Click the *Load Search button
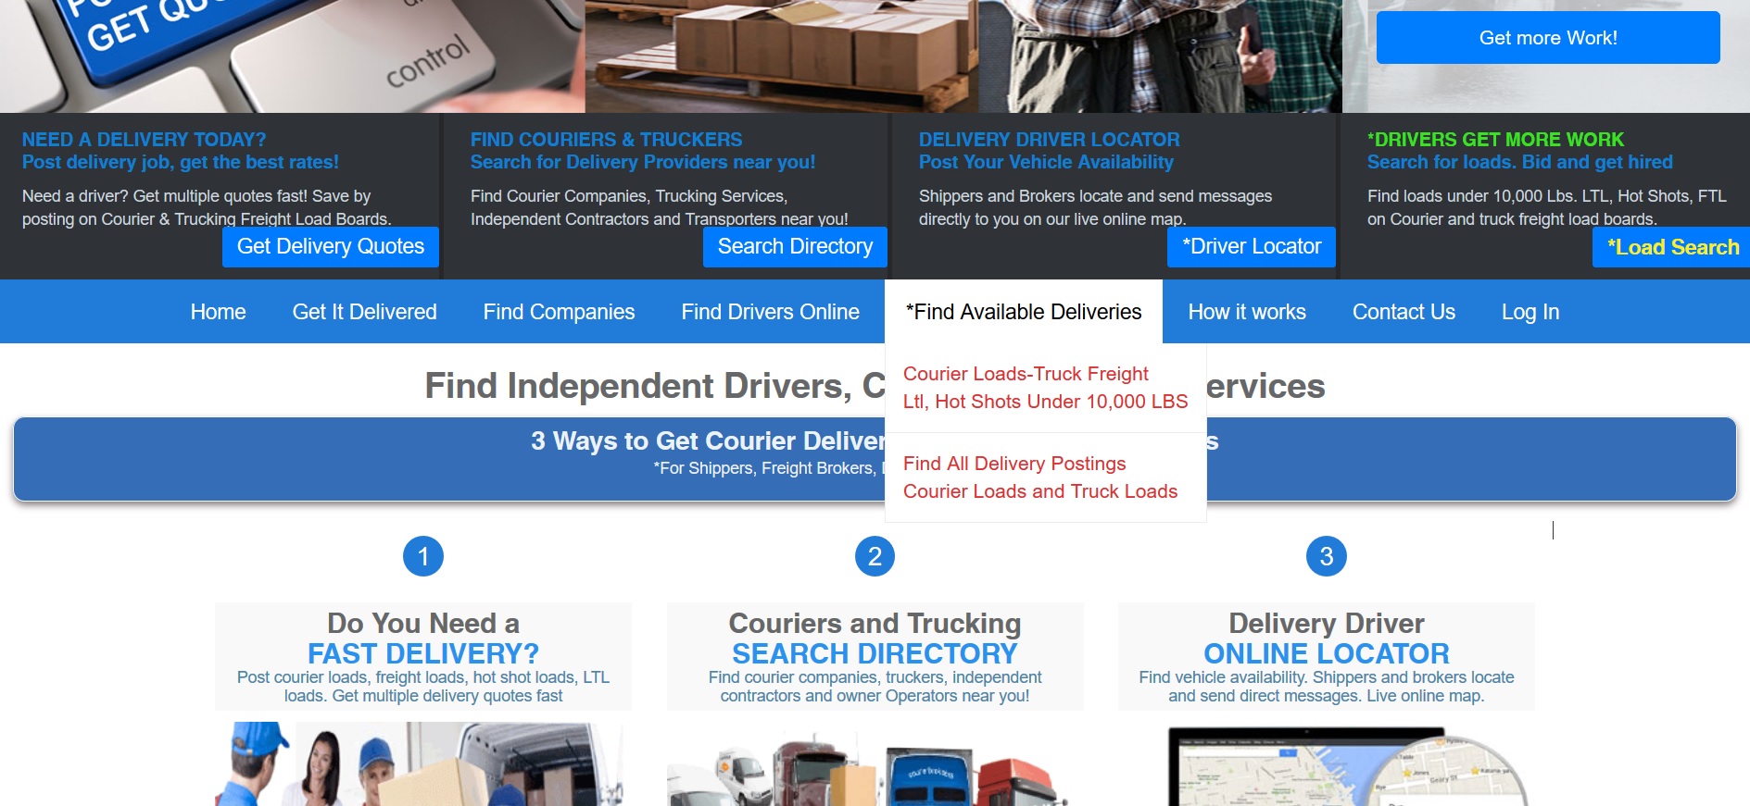Image resolution: width=1750 pixels, height=806 pixels. tap(1672, 247)
